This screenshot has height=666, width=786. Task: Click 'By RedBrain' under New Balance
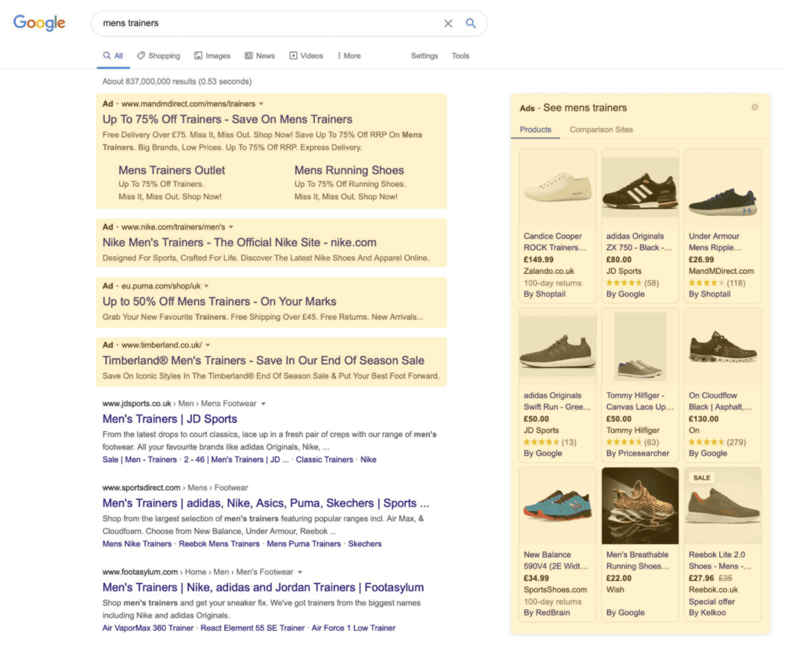point(547,613)
